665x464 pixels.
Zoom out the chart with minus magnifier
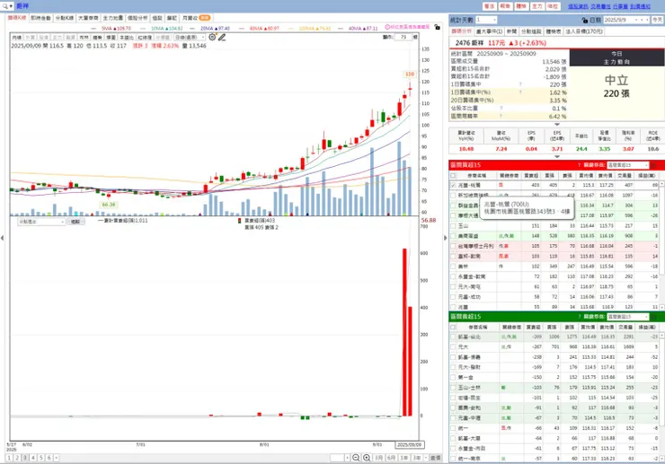pyautogui.click(x=356, y=458)
